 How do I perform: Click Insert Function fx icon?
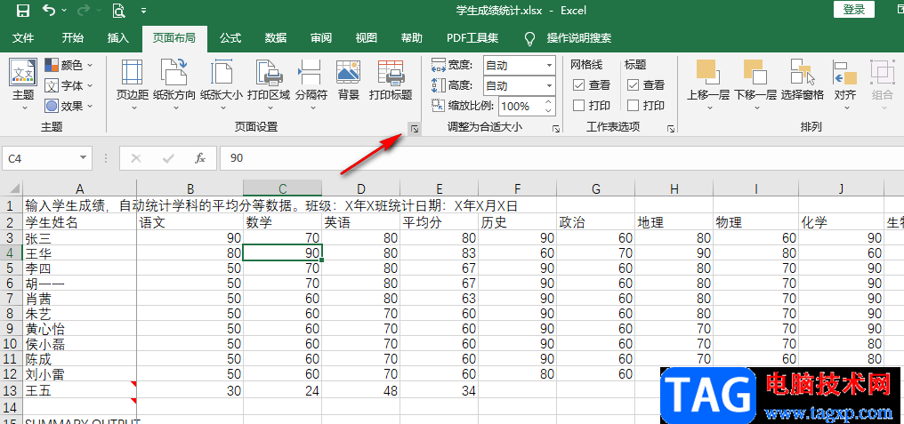200,158
